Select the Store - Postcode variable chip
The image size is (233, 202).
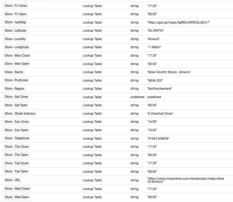pyautogui.click(x=16, y=80)
